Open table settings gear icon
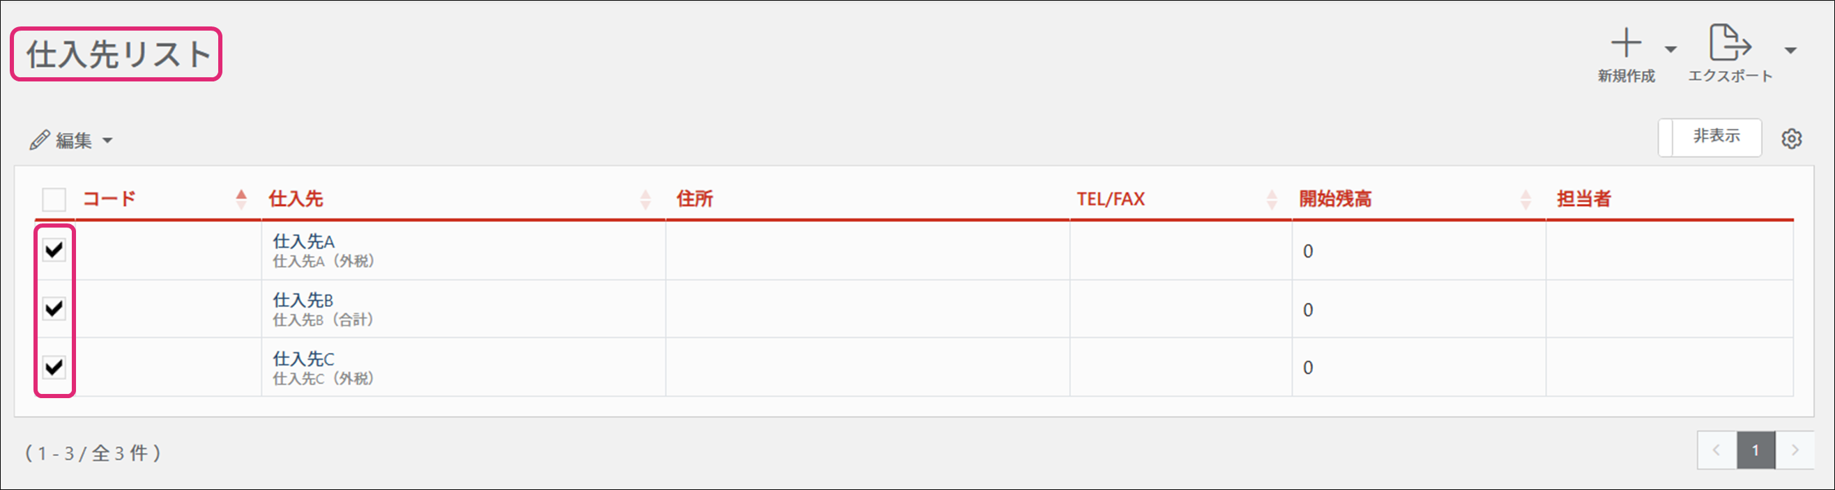This screenshot has width=1835, height=490. click(x=1792, y=139)
